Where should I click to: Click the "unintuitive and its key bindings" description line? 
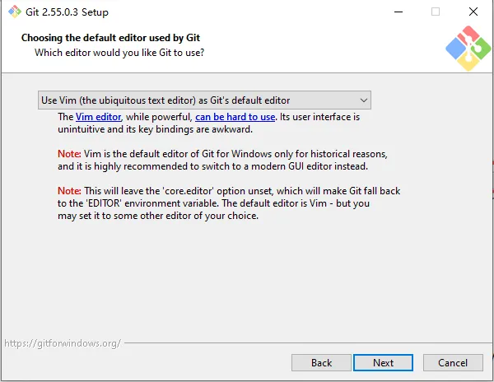(155, 129)
